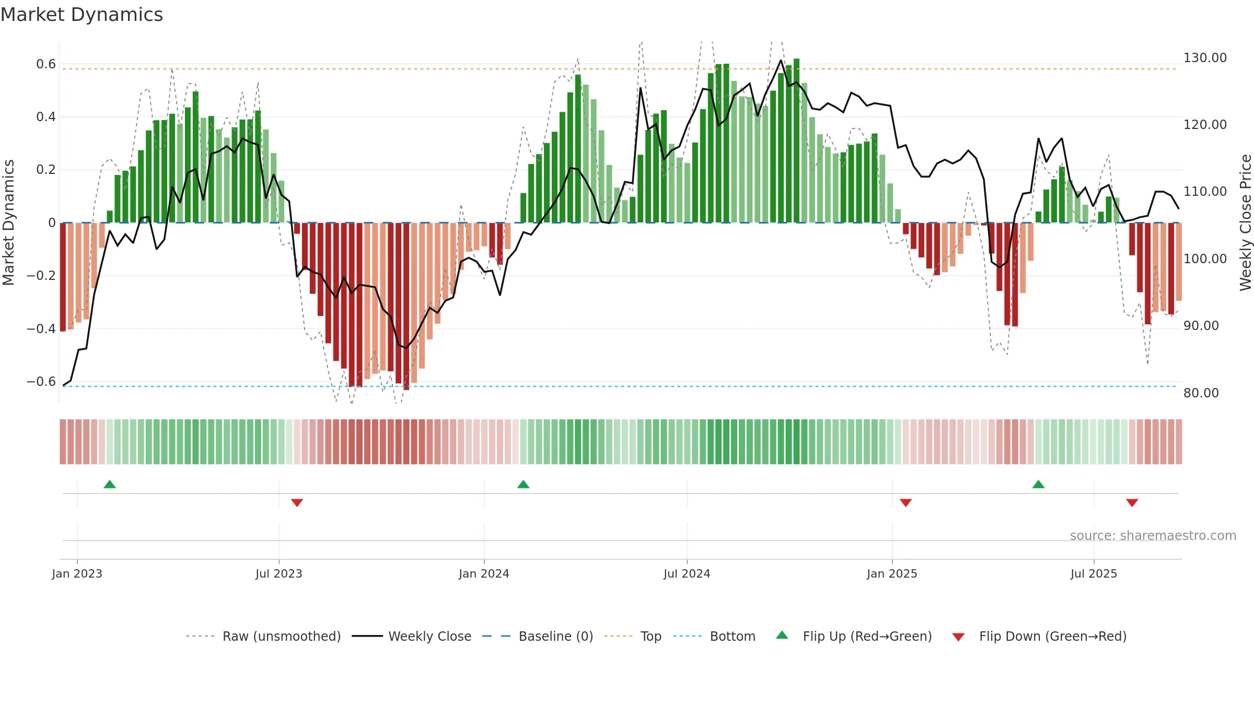Click the 120.00 price axis label
Screen dimensions: 1254x705
point(1205,124)
